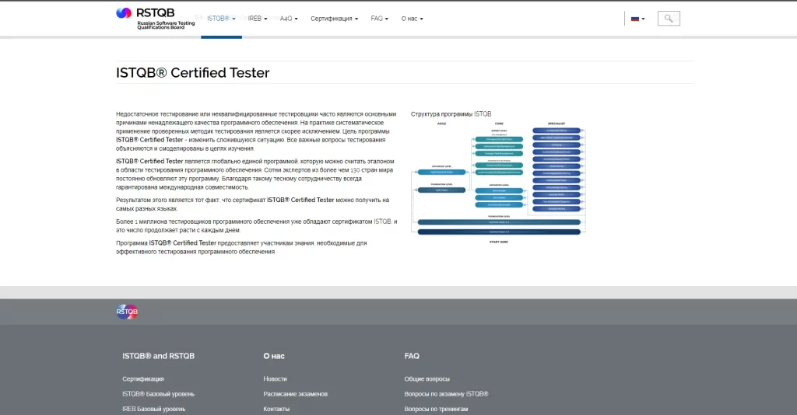Click the RSTQB logo in header
Viewport: 797px width, 415px height.
155,19
